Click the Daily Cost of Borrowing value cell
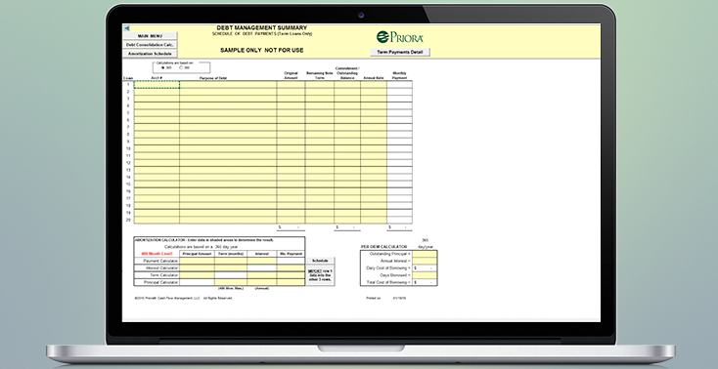 point(425,267)
